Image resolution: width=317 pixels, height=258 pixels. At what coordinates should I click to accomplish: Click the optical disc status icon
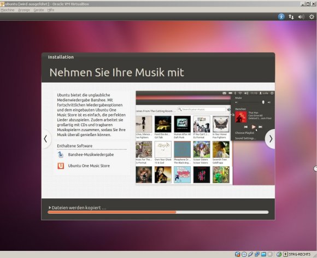pyautogui.click(x=244, y=254)
